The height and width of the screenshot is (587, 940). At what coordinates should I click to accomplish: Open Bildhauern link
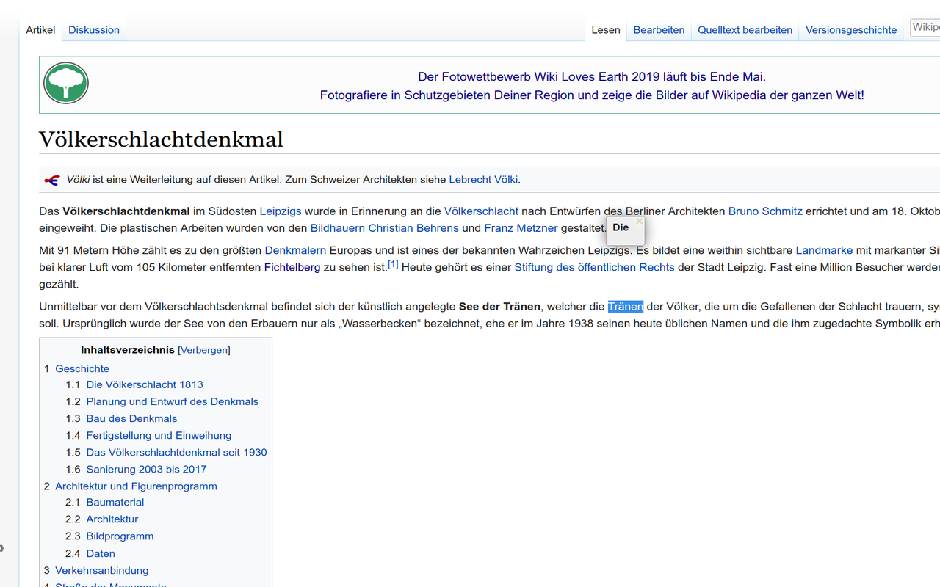point(338,228)
